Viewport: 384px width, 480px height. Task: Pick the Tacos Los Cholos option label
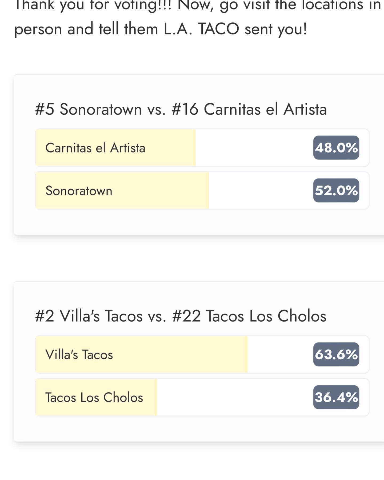94,397
